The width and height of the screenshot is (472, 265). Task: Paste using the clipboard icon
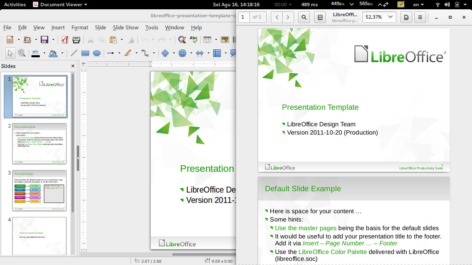click(x=113, y=40)
